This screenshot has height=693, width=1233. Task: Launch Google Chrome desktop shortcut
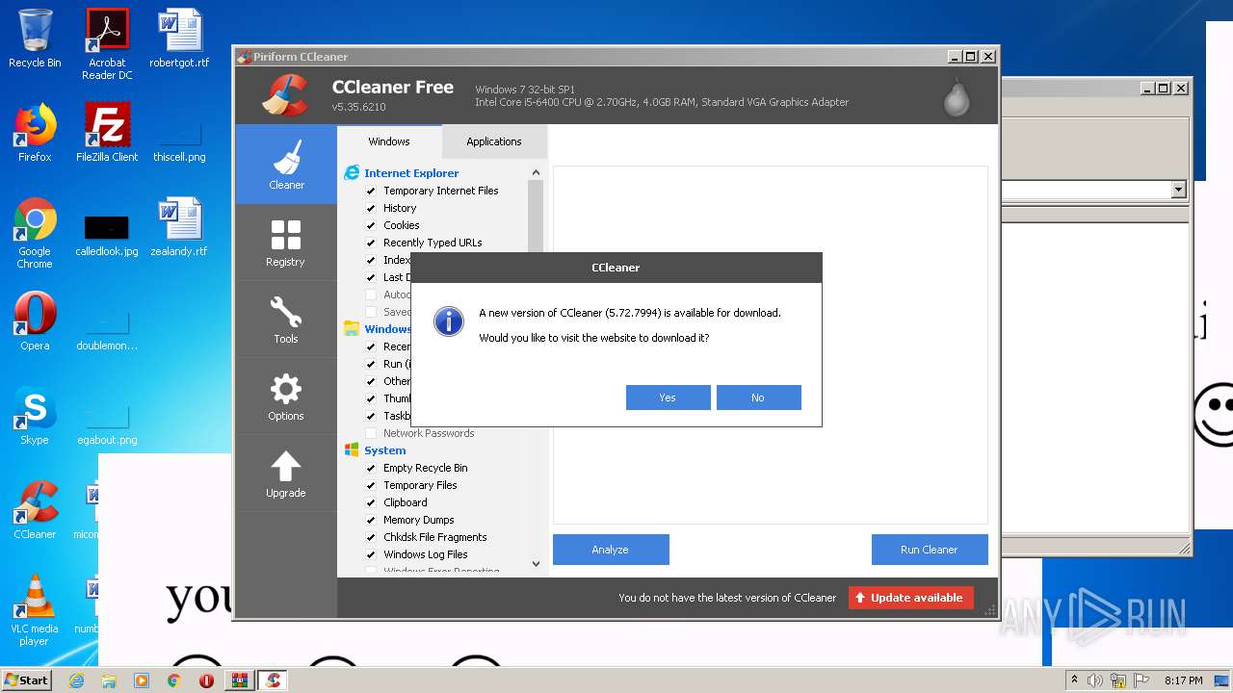point(35,233)
